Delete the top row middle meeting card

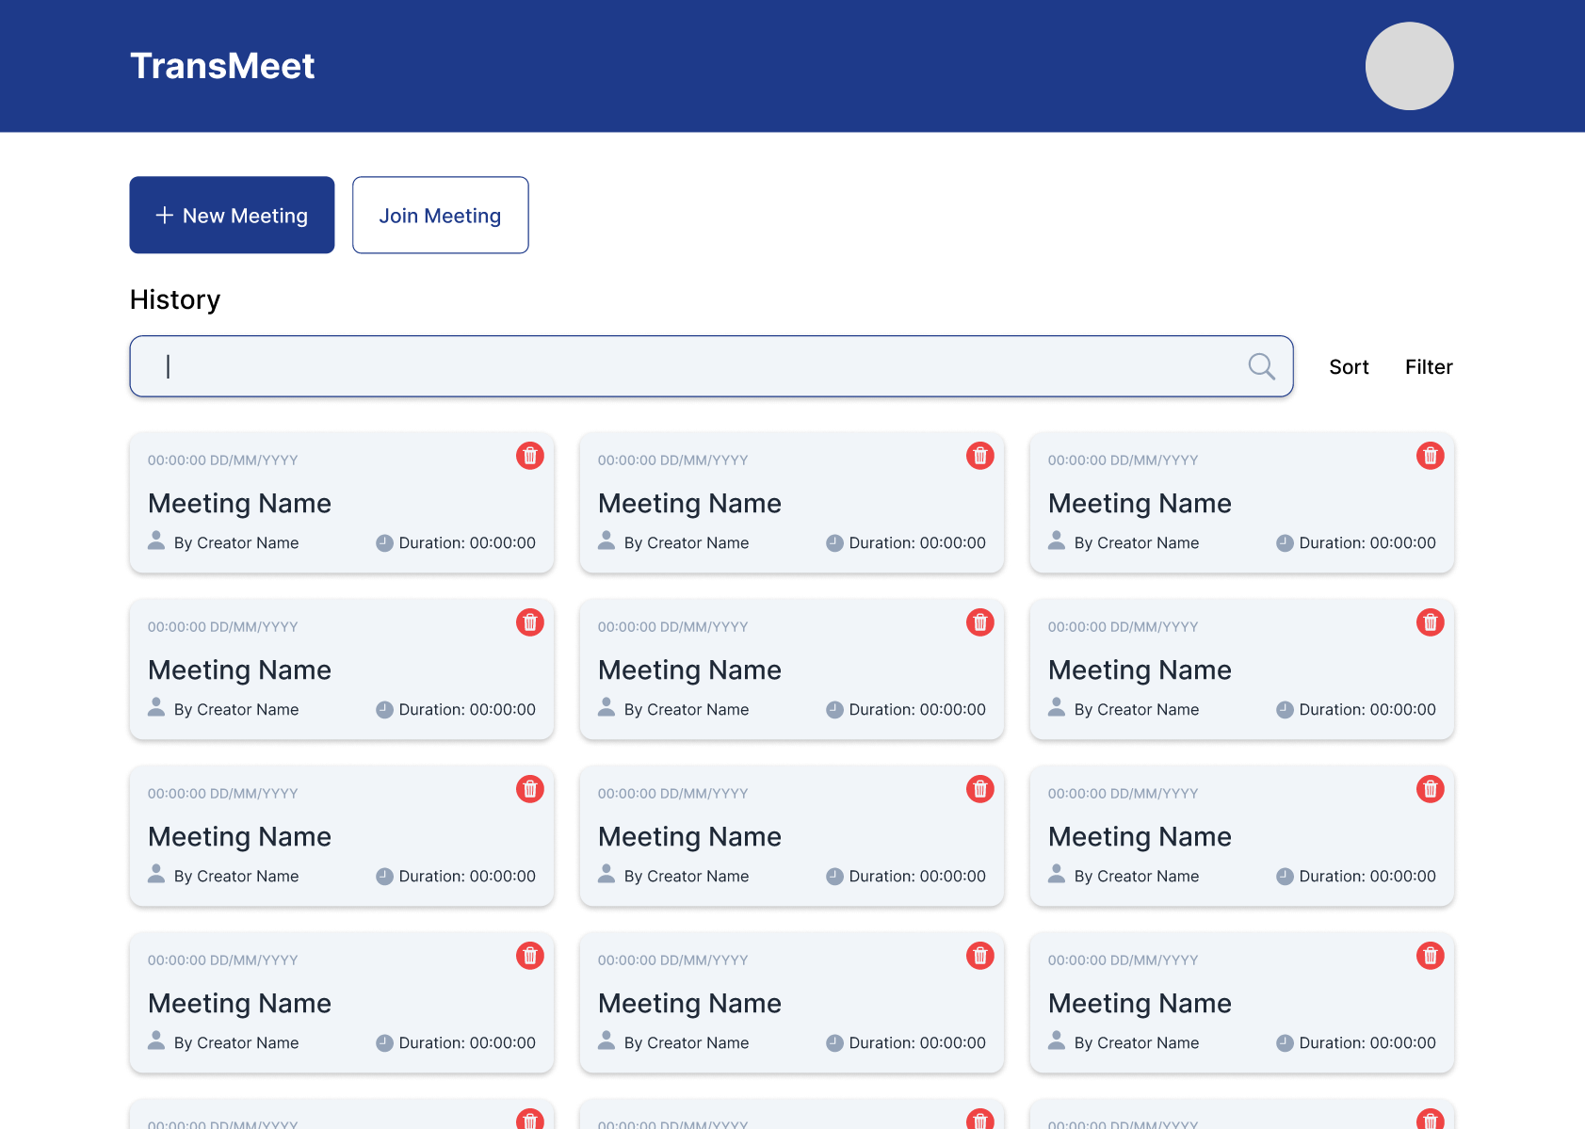(x=980, y=456)
